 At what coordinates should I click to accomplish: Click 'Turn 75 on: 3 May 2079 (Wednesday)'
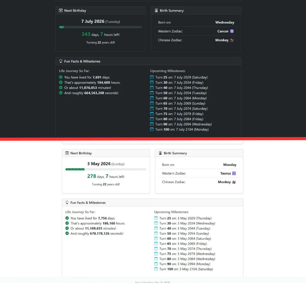187,254
